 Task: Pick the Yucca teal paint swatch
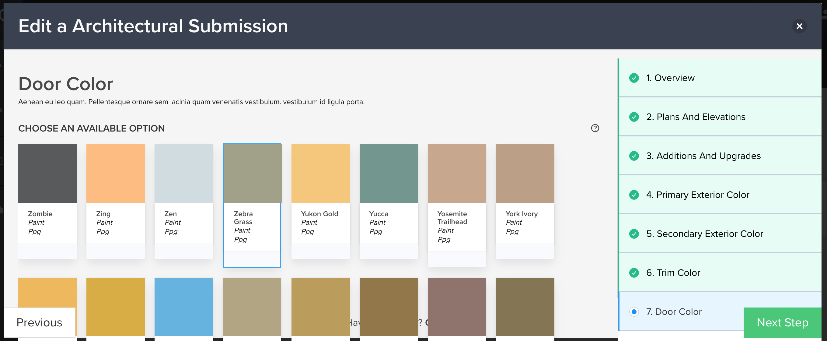click(389, 174)
